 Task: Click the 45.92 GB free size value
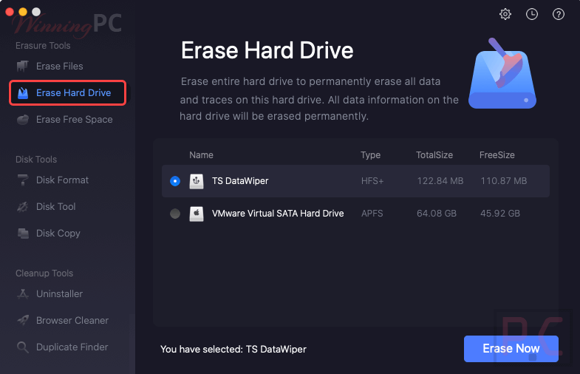(x=500, y=214)
